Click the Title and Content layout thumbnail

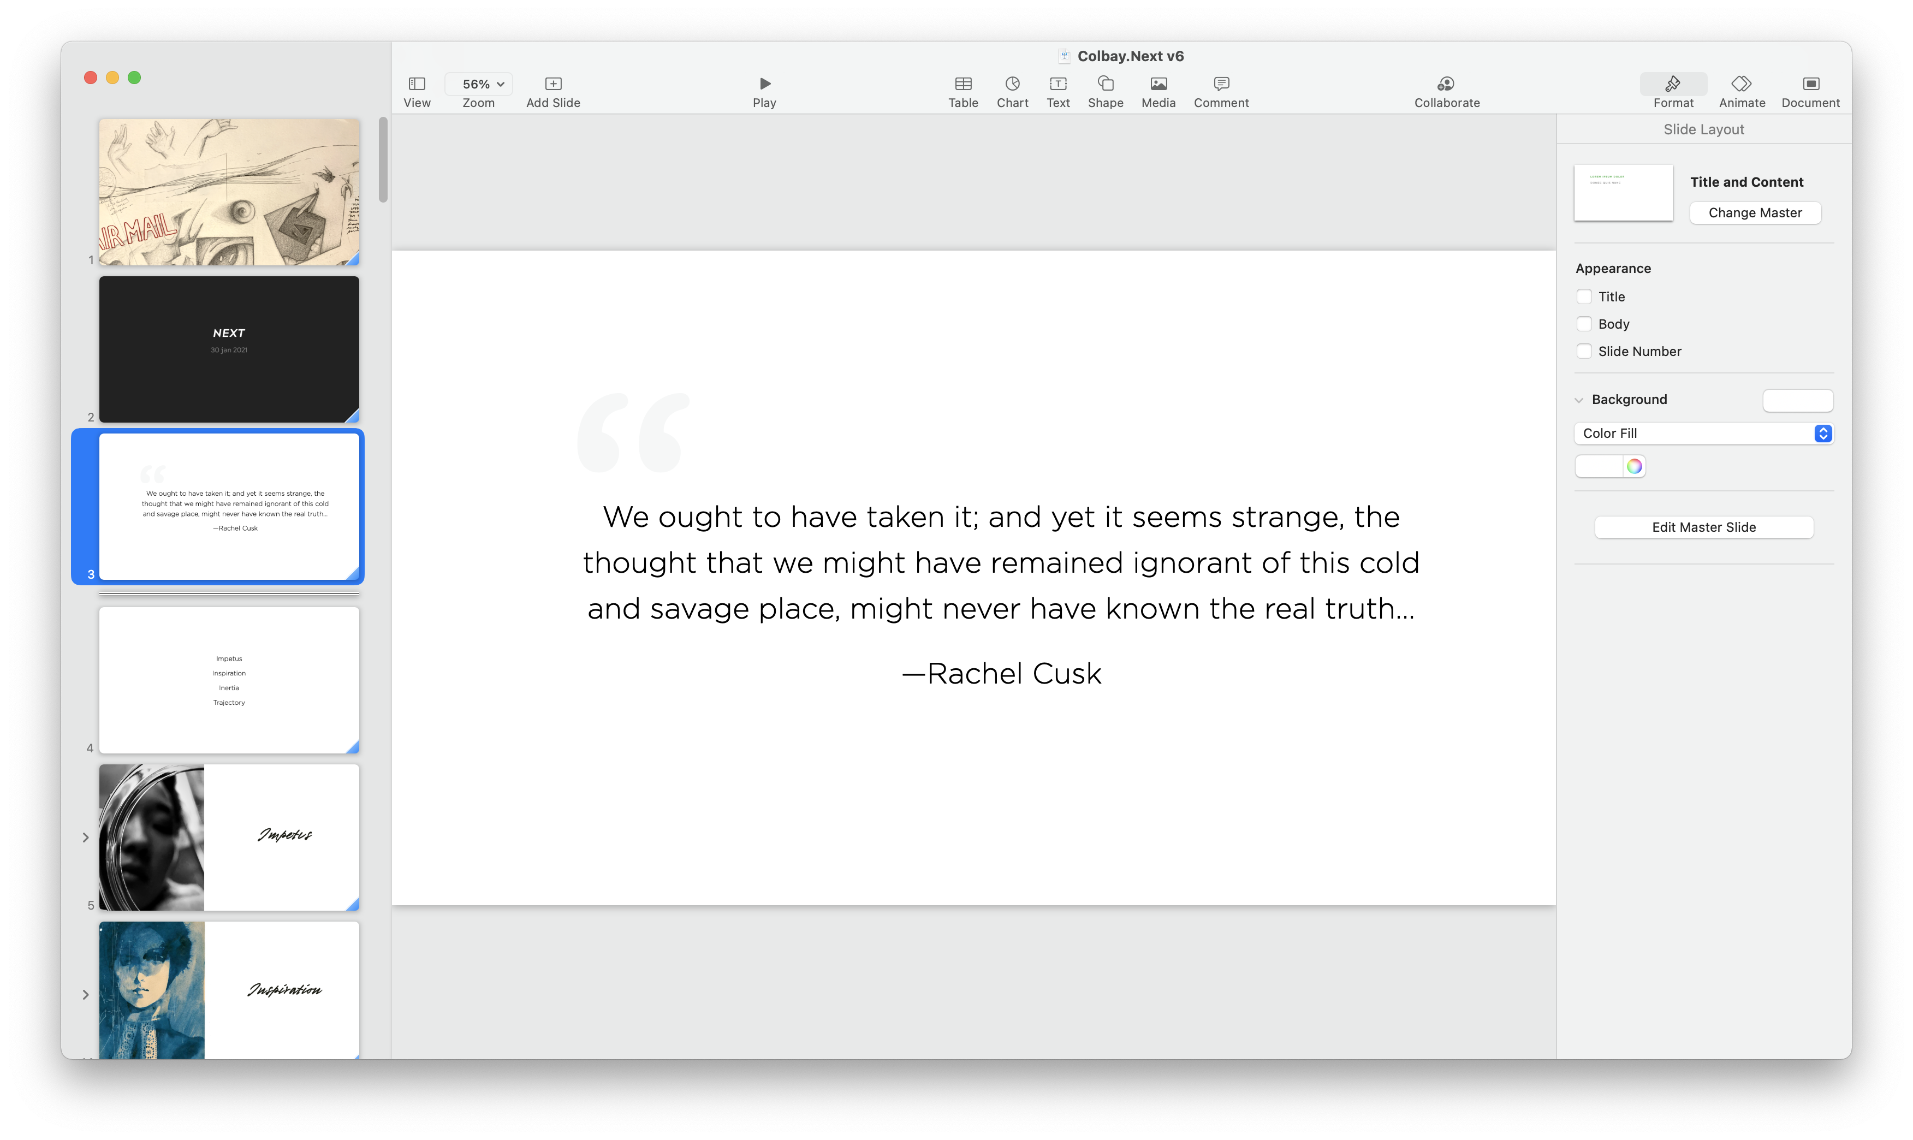click(x=1623, y=193)
